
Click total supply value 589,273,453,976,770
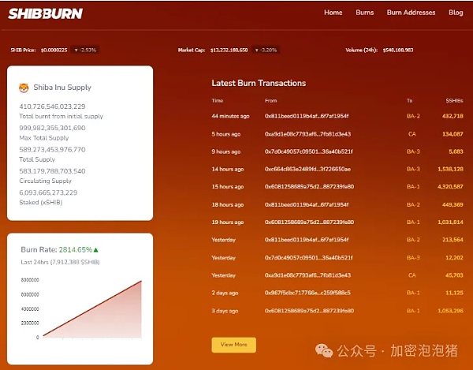52,150
